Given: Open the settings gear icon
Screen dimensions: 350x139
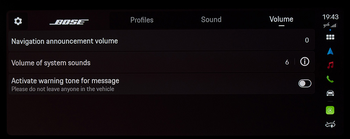Looking at the screenshot, I should (18, 21).
